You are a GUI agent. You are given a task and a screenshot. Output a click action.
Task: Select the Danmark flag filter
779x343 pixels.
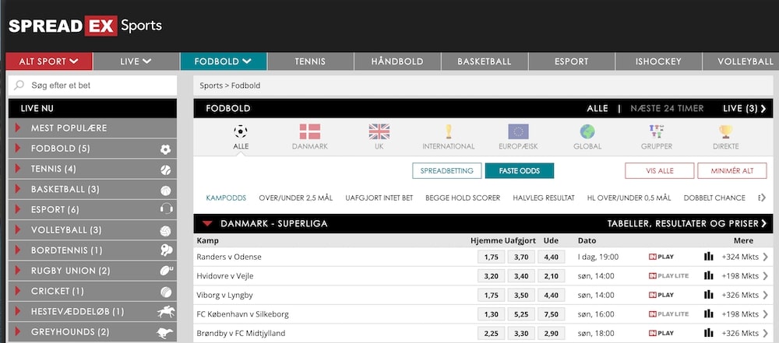click(309, 131)
